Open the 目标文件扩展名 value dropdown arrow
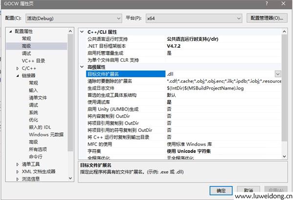The height and width of the screenshot is (200, 293). (278, 74)
